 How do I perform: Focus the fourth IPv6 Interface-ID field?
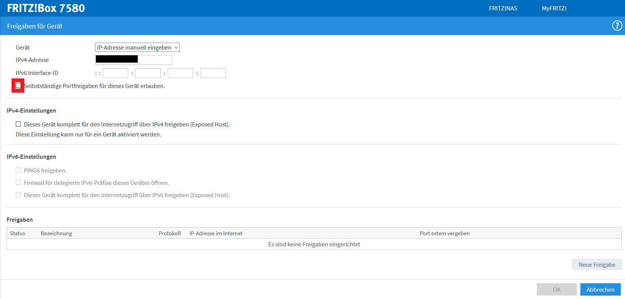pyautogui.click(x=213, y=73)
